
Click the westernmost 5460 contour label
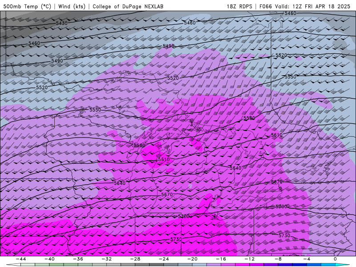coord(34,43)
